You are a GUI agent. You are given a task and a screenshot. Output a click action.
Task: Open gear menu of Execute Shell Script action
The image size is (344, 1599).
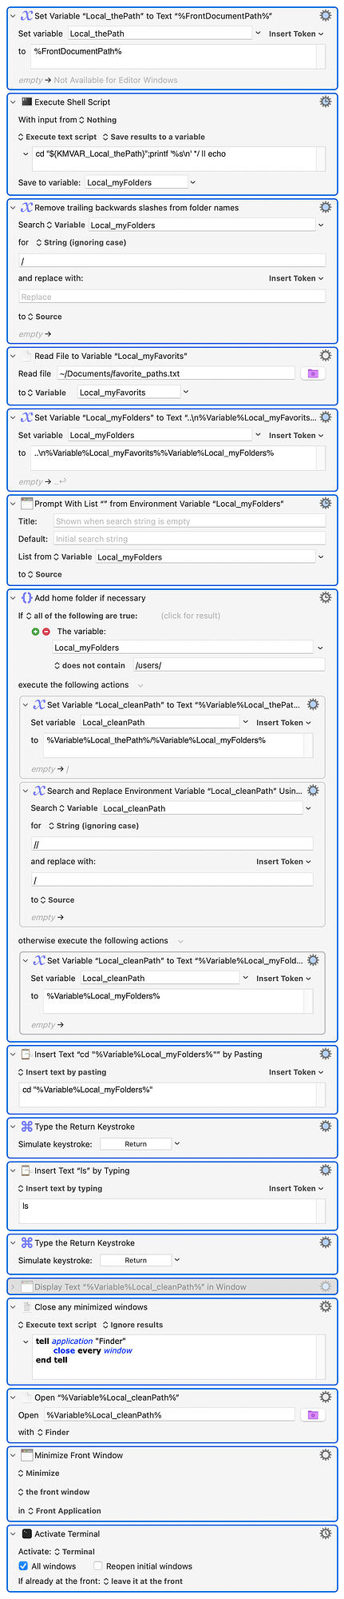point(325,102)
